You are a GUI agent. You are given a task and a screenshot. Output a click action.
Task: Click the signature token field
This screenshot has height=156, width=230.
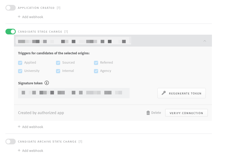(74, 93)
